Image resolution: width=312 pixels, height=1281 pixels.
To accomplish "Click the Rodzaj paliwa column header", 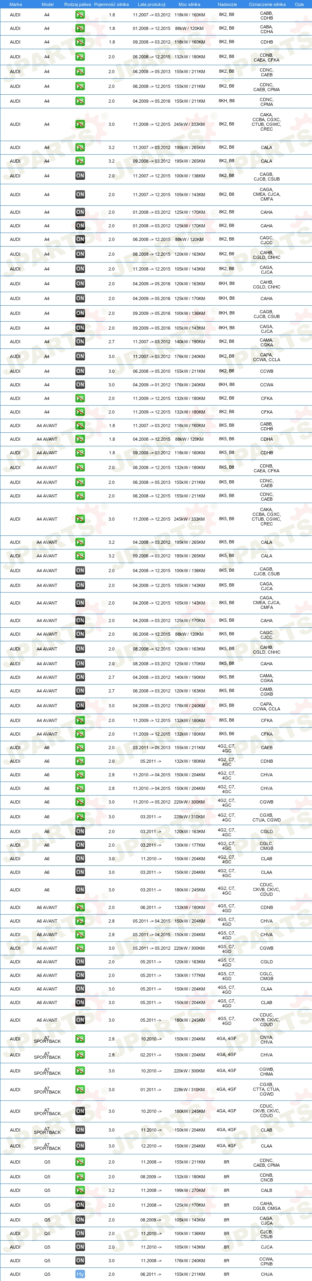I will [77, 4].
